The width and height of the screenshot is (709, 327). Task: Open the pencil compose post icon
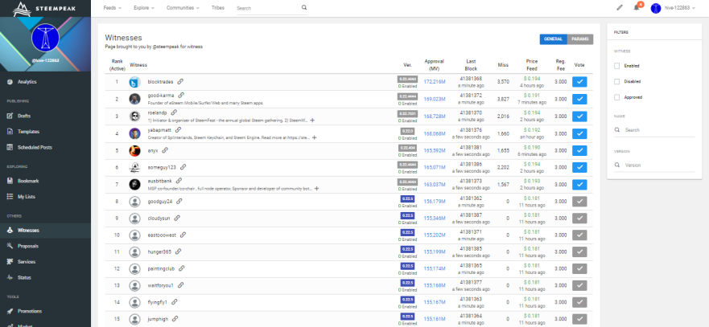(620, 8)
